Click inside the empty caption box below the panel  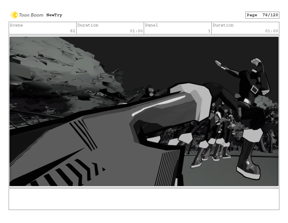[144, 200]
